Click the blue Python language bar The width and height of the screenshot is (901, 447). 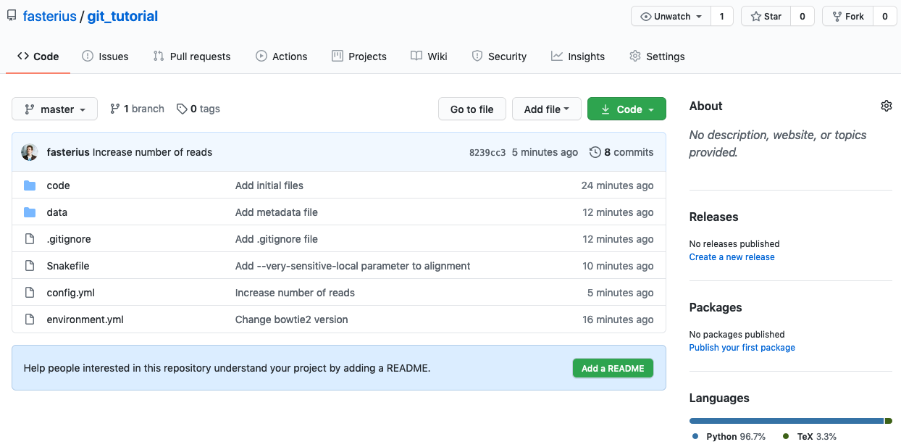(x=787, y=421)
